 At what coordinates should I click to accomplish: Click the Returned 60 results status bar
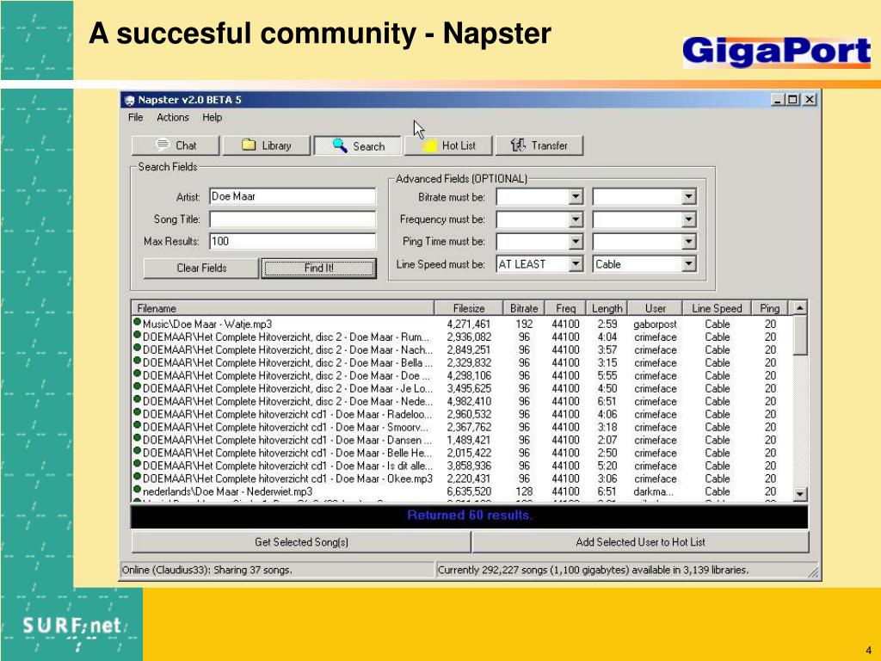click(x=470, y=516)
